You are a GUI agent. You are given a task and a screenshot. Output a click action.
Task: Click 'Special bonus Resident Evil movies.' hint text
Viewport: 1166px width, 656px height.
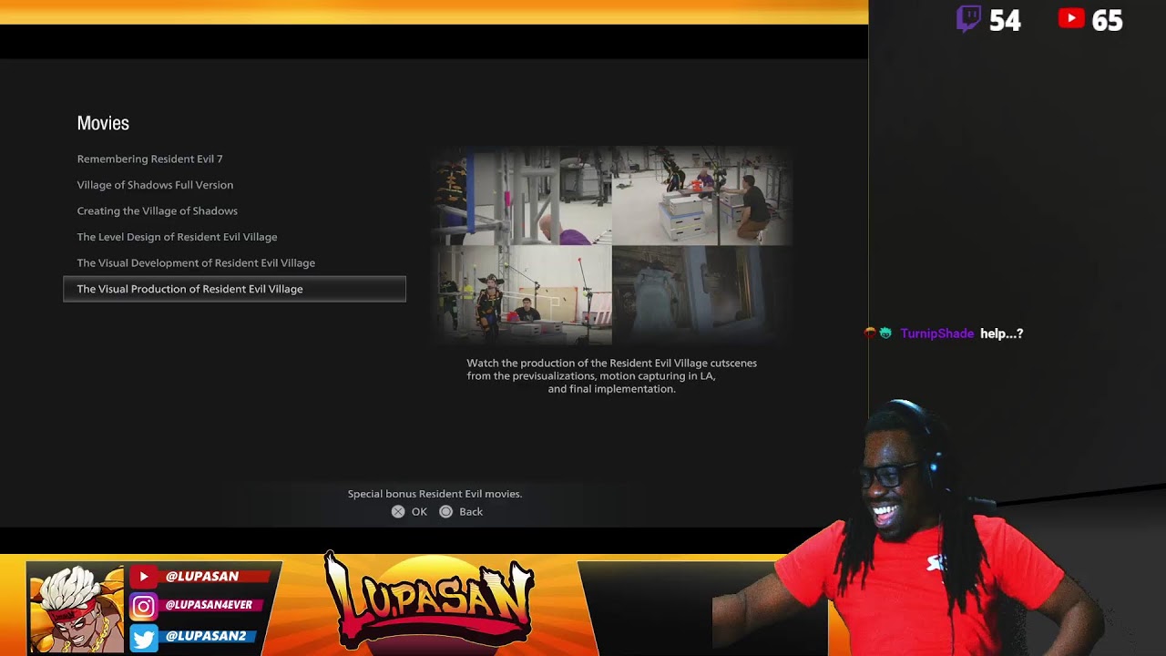pos(435,494)
